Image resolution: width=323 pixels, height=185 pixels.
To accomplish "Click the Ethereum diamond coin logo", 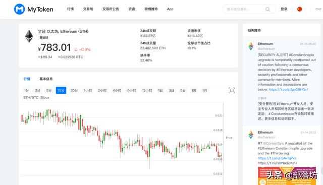I will 29,36.
